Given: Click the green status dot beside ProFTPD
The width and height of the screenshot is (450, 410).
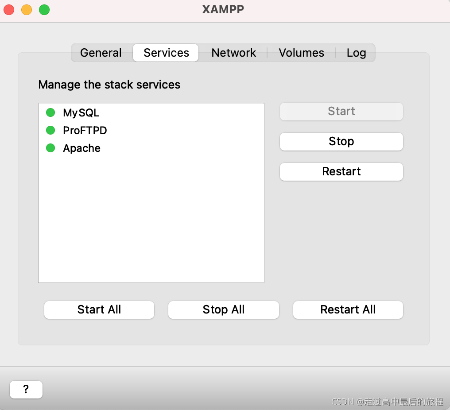Looking at the screenshot, I should coord(50,130).
